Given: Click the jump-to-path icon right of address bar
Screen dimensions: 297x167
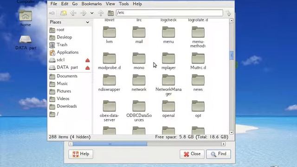Looking at the screenshot, I should click(x=229, y=13).
